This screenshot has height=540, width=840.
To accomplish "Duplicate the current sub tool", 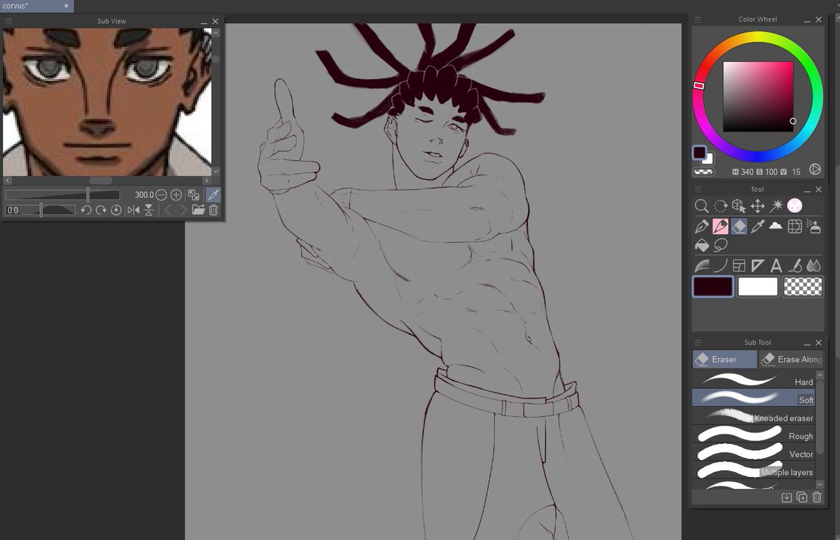I will click(x=802, y=497).
